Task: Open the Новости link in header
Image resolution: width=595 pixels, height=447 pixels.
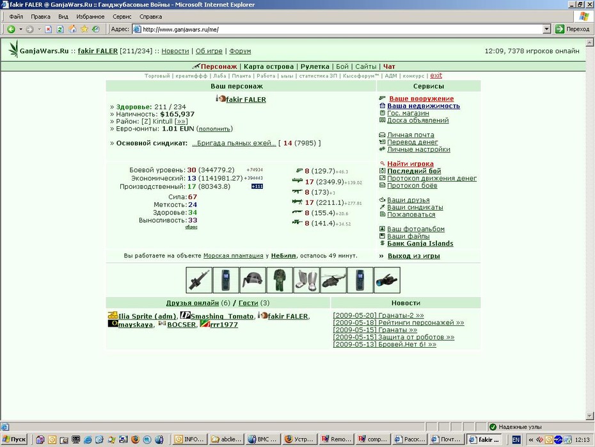Action: (x=175, y=51)
